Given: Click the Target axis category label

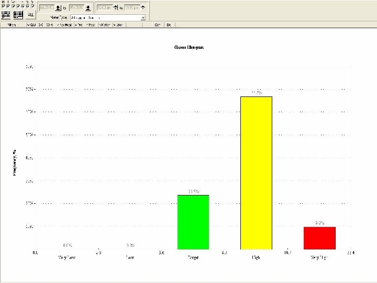Looking at the screenshot, I should (193, 257).
